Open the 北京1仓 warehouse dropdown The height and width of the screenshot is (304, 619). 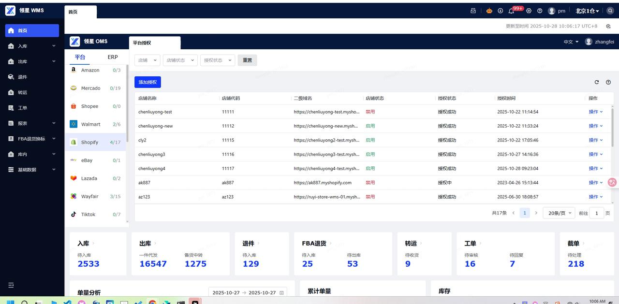587,11
